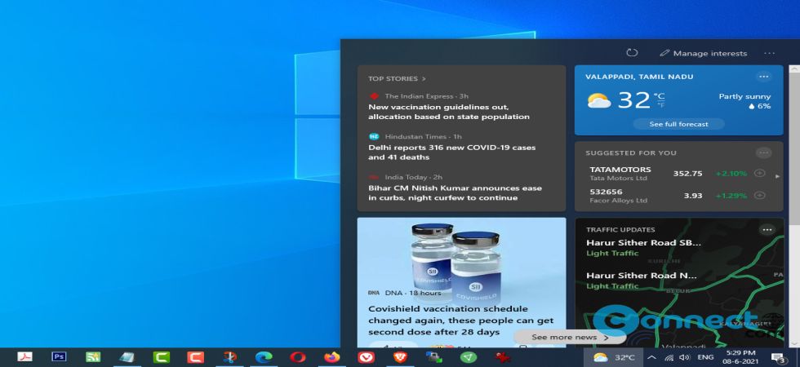Open Manage interests
This screenshot has height=367, width=800.
pos(703,53)
